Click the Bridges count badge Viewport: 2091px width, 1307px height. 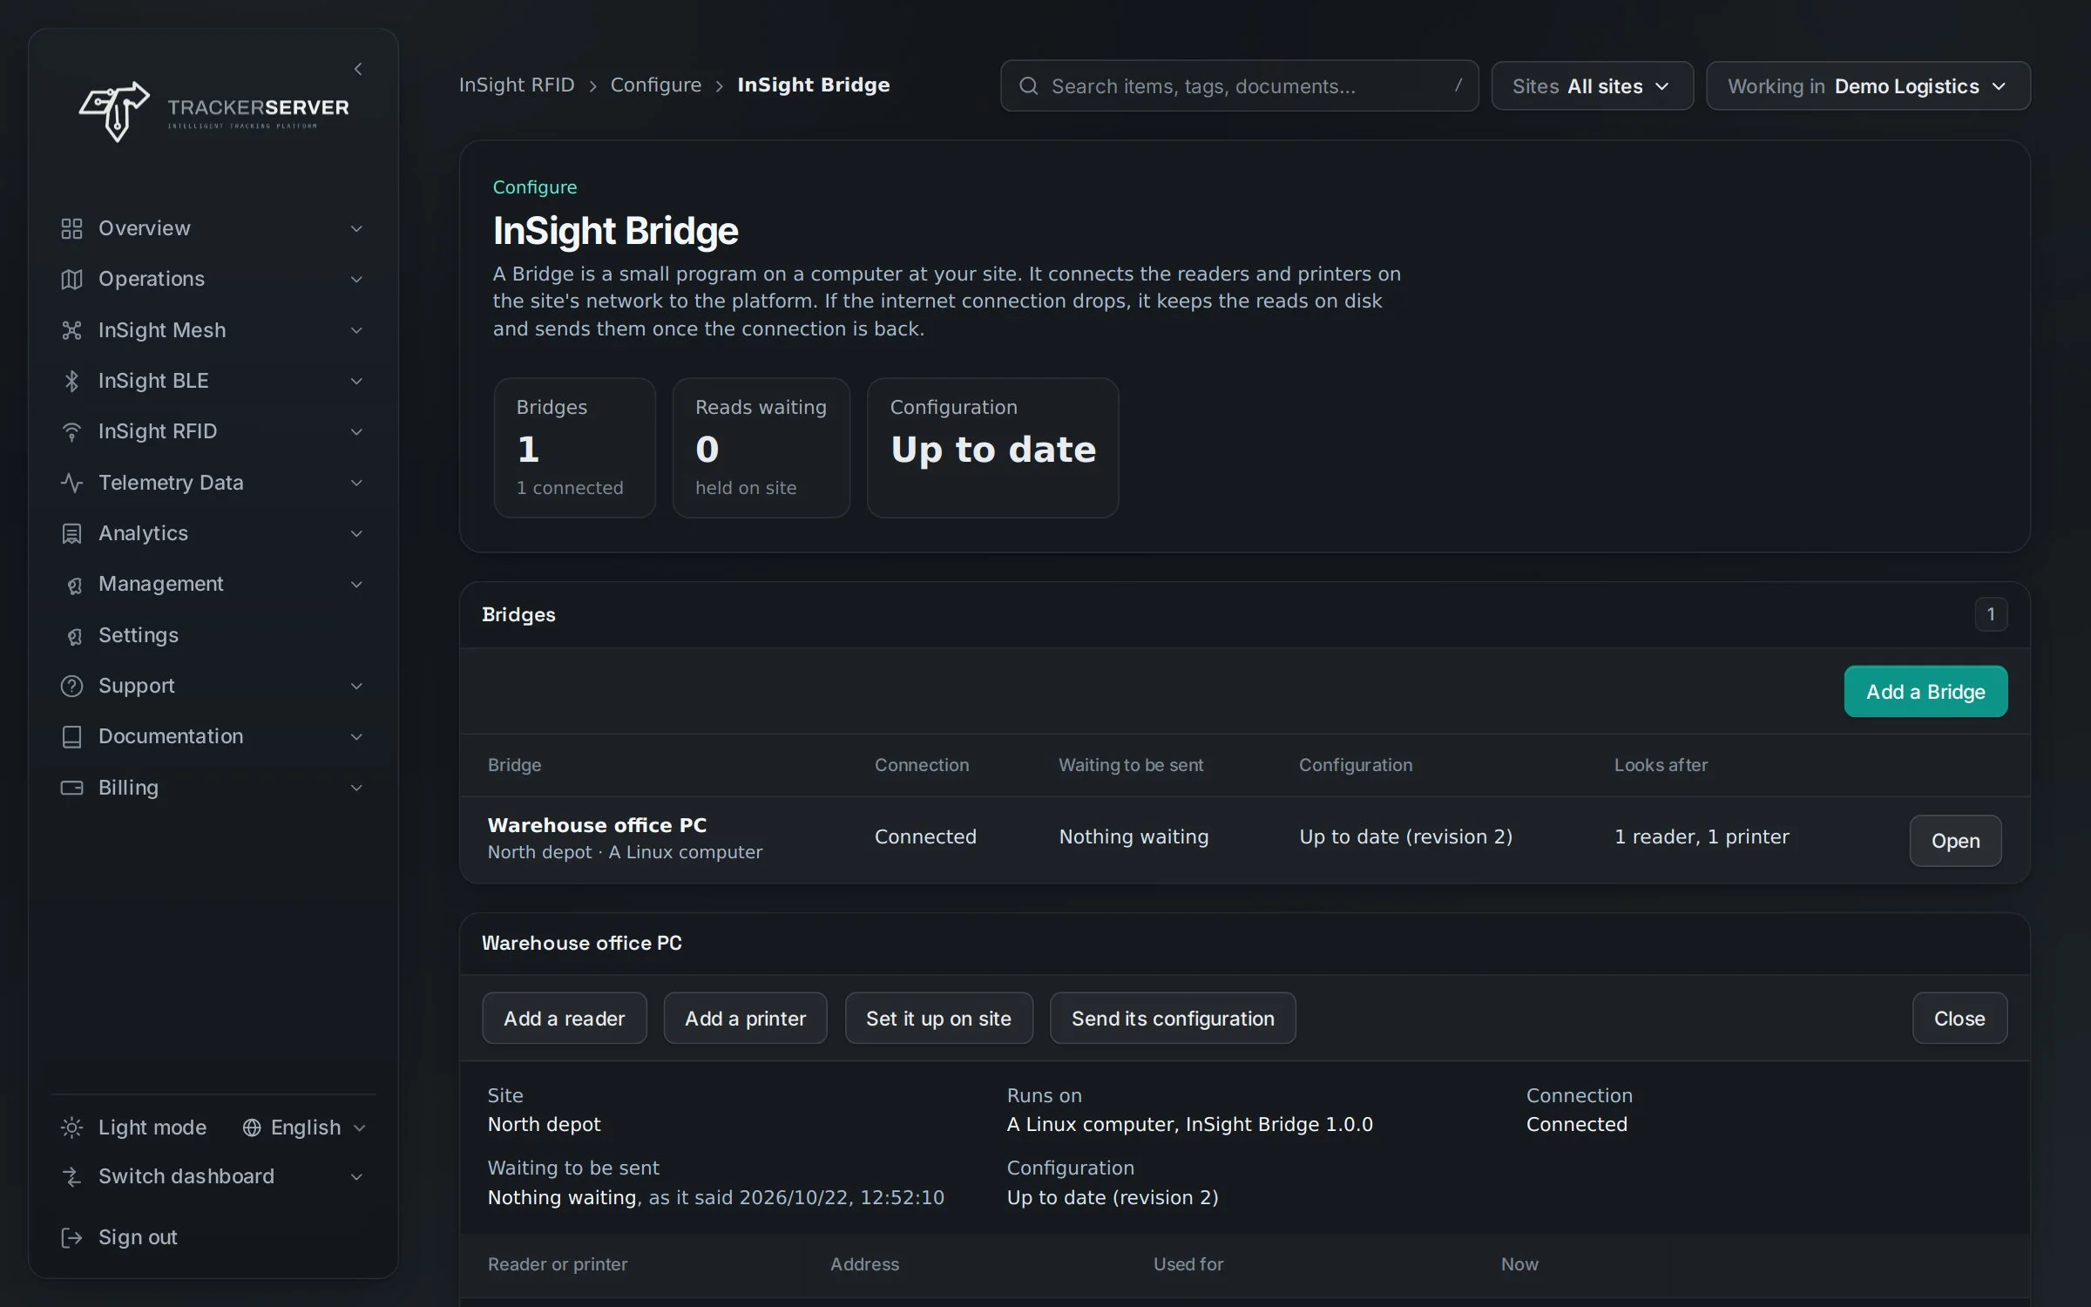1990,614
